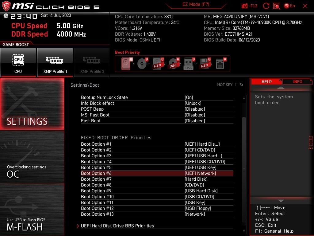Change the Fast Boot Disabled setting
The width and height of the screenshot is (314, 236).
coord(195,121)
